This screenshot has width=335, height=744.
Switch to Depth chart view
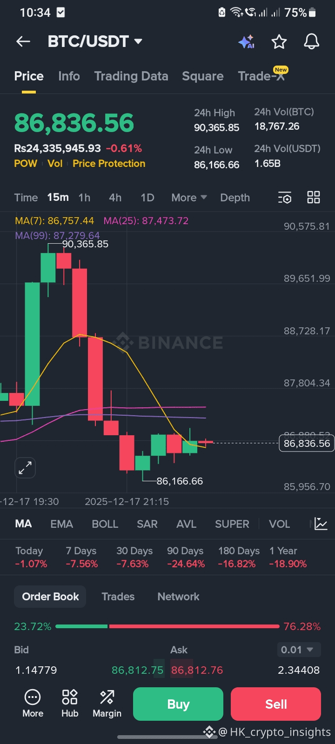pyautogui.click(x=235, y=198)
